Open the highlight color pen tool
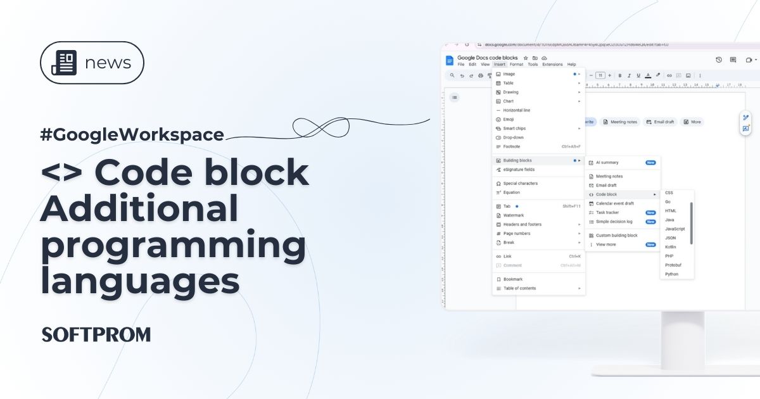The width and height of the screenshot is (760, 399). pyautogui.click(x=658, y=75)
